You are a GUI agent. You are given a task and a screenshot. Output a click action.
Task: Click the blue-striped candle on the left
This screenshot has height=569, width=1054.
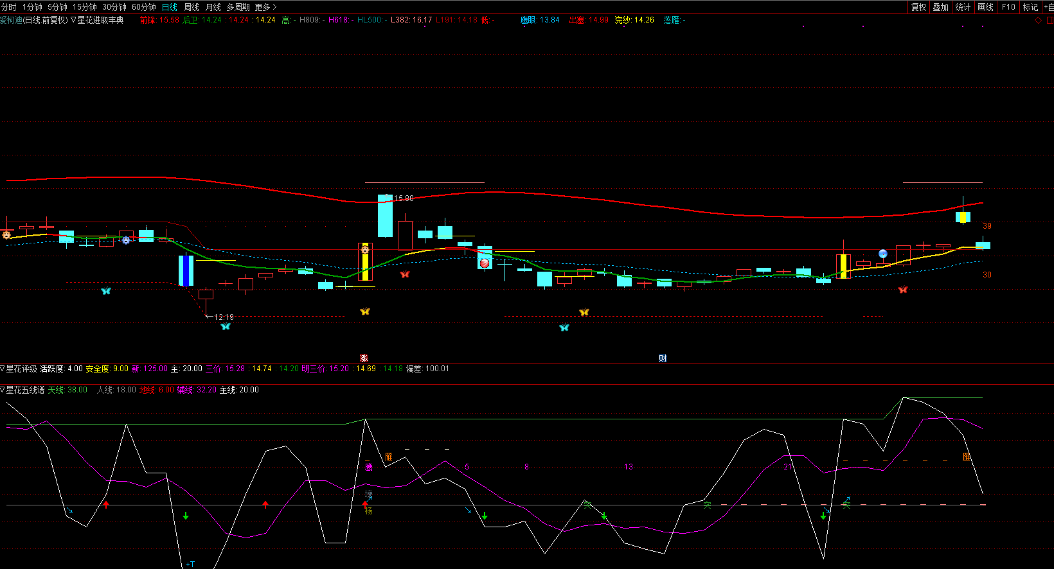coord(186,270)
